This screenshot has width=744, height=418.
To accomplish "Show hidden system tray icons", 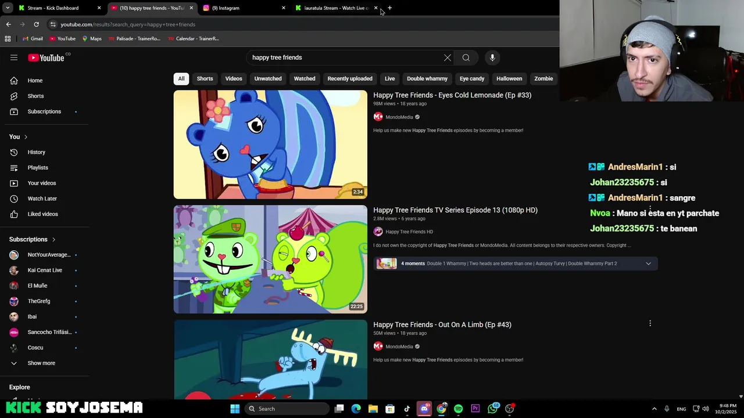I will click(x=654, y=409).
